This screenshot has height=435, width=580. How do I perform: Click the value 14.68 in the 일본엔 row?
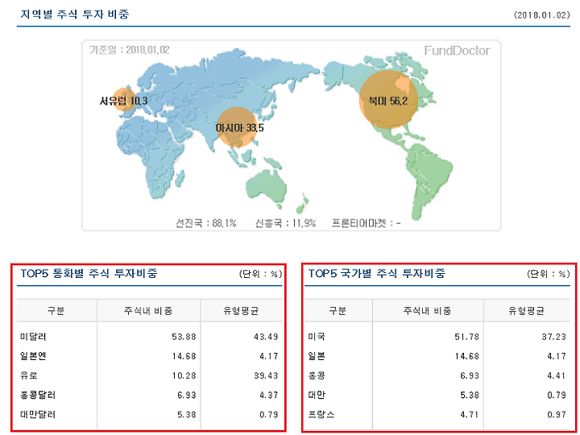click(184, 356)
